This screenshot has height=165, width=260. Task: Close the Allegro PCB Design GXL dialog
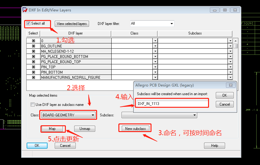click(x=231, y=85)
